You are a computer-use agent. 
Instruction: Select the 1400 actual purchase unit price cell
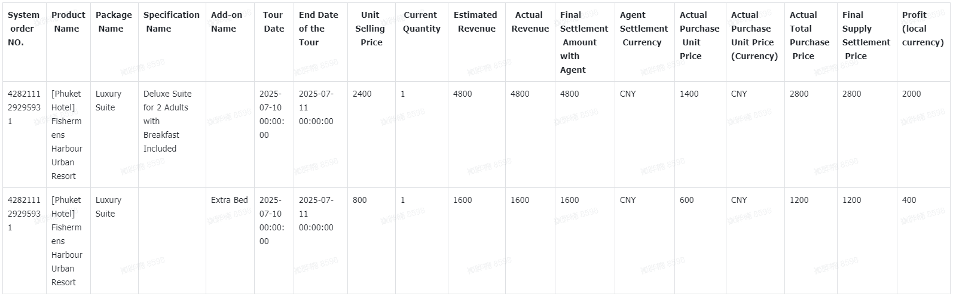point(689,94)
